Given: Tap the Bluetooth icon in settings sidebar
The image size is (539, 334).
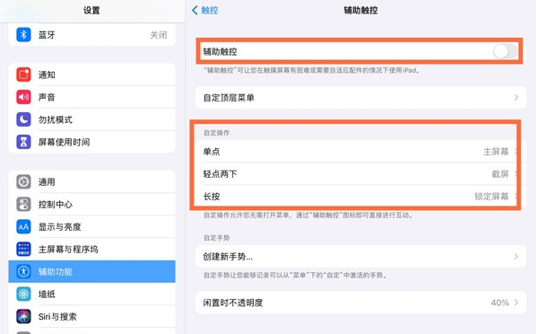Looking at the screenshot, I should [23, 35].
